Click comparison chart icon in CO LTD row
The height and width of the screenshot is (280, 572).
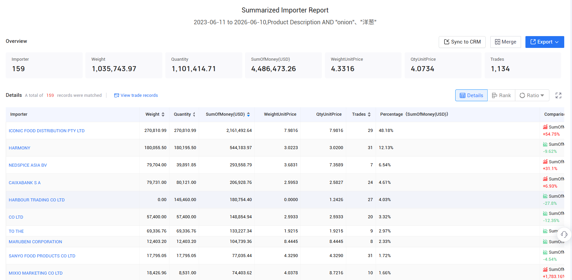(545, 213)
